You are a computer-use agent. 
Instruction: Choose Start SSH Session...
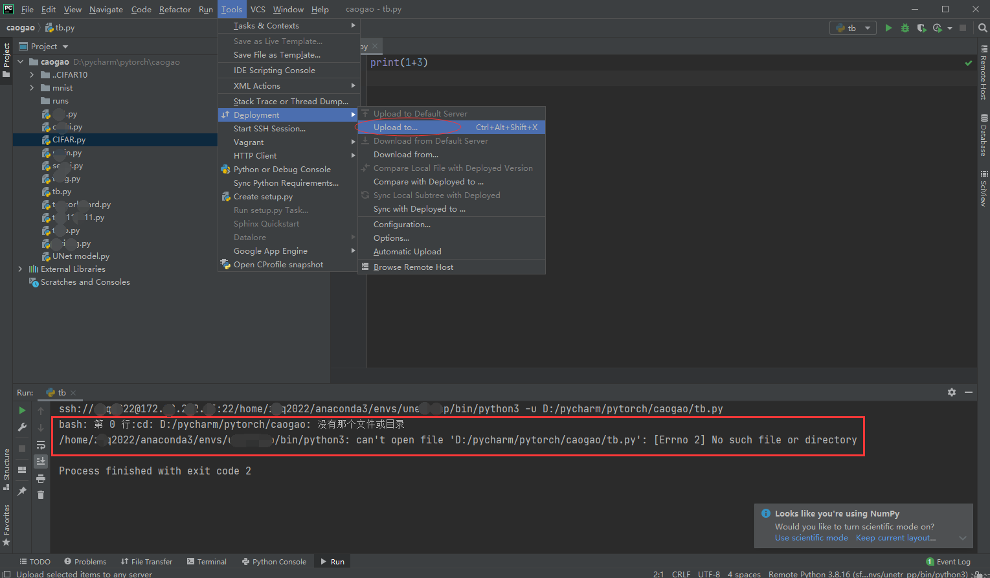(x=289, y=129)
